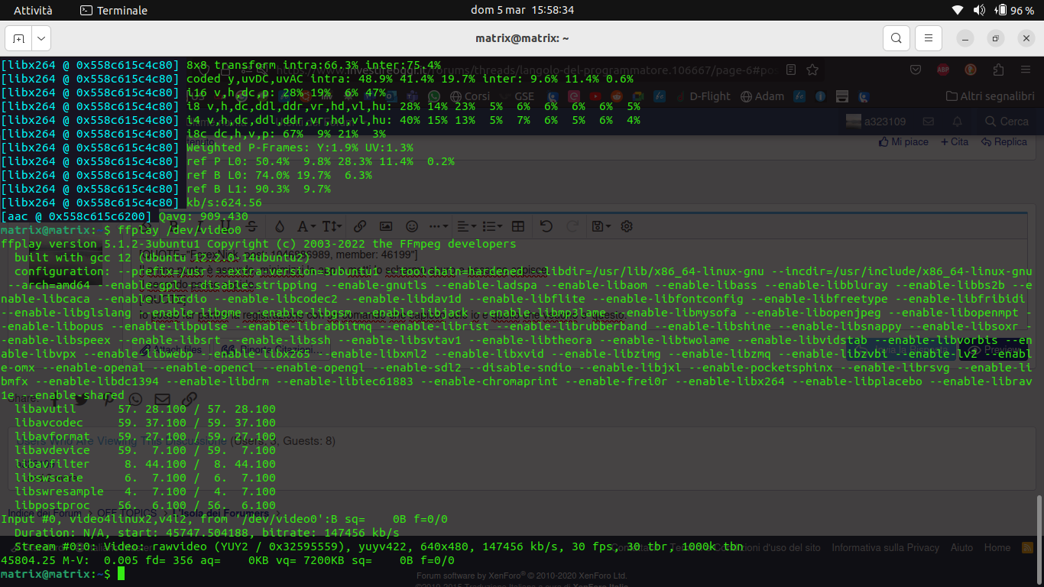The height and width of the screenshot is (587, 1044).
Task: Open the save draft dropdown in editor
Action: click(x=601, y=226)
